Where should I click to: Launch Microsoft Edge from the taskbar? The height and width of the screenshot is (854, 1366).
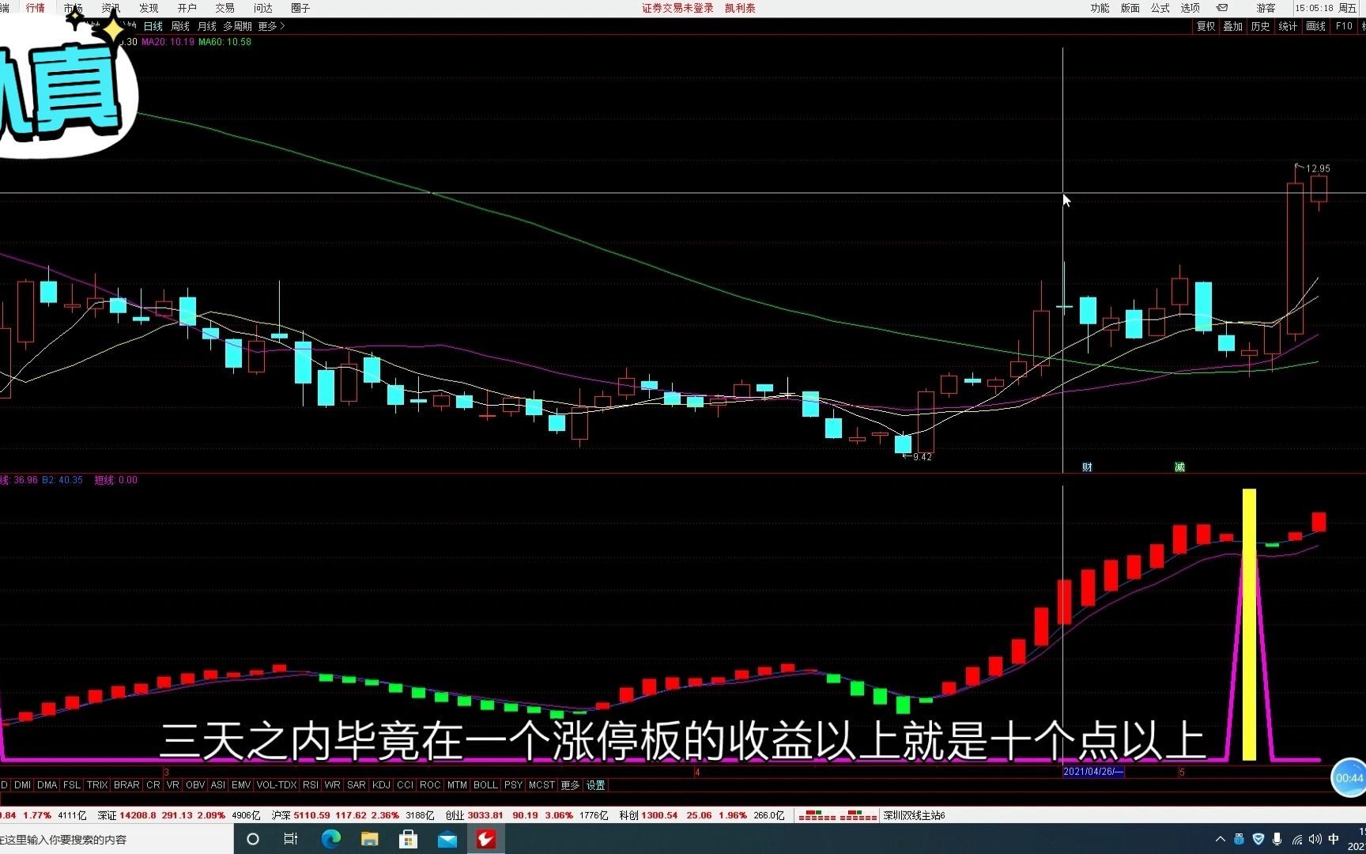point(330,839)
